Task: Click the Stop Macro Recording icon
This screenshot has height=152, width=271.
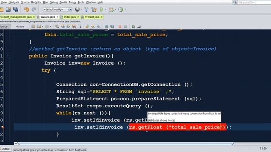Action: click(x=125, y=27)
